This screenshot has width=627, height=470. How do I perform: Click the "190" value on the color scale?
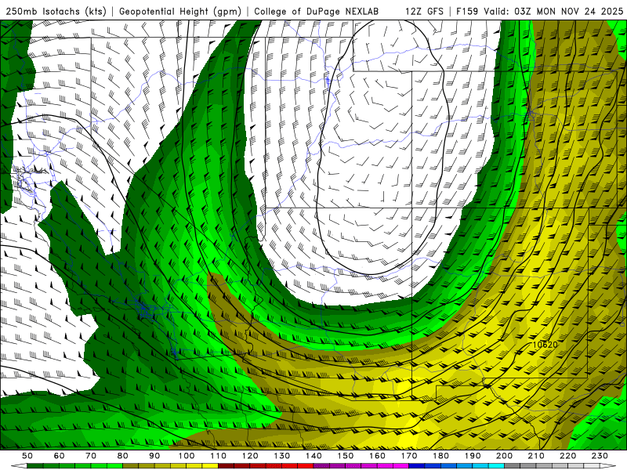tap(473, 456)
